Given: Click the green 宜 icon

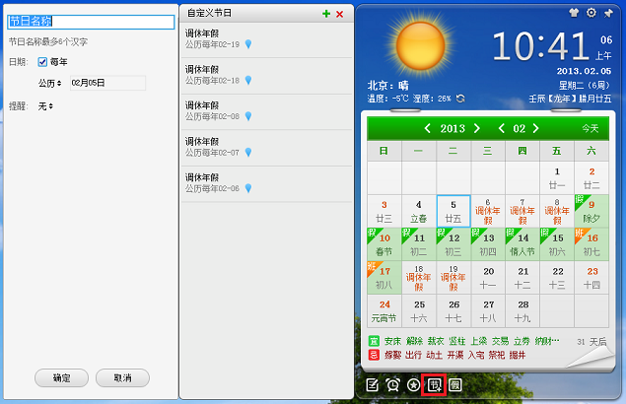Looking at the screenshot, I should [374, 341].
